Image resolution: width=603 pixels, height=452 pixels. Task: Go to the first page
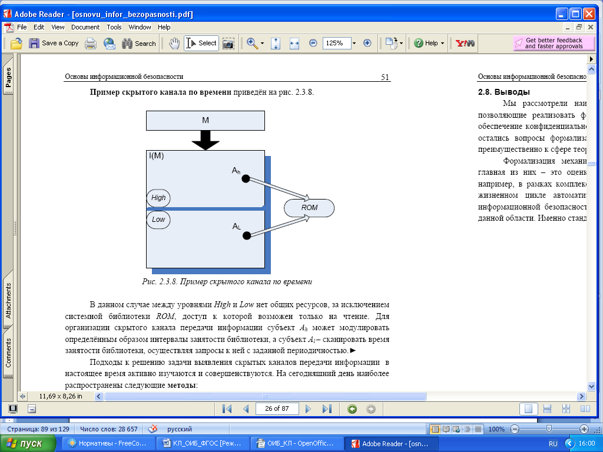[x=227, y=409]
